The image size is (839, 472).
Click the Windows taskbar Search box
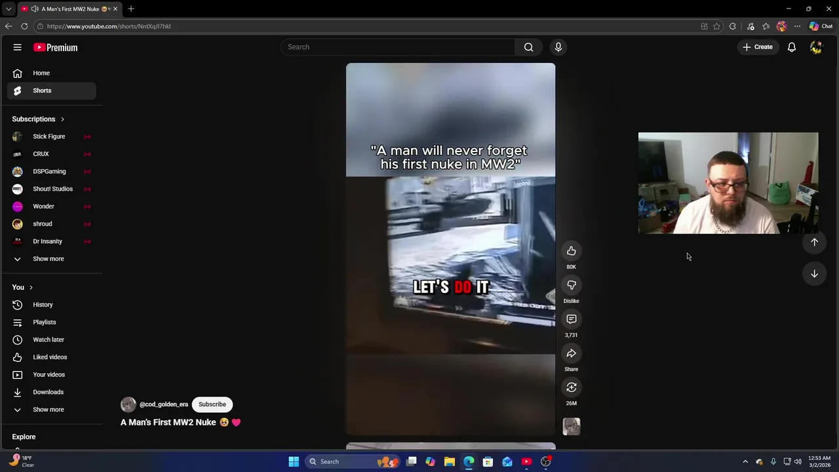coord(353,462)
